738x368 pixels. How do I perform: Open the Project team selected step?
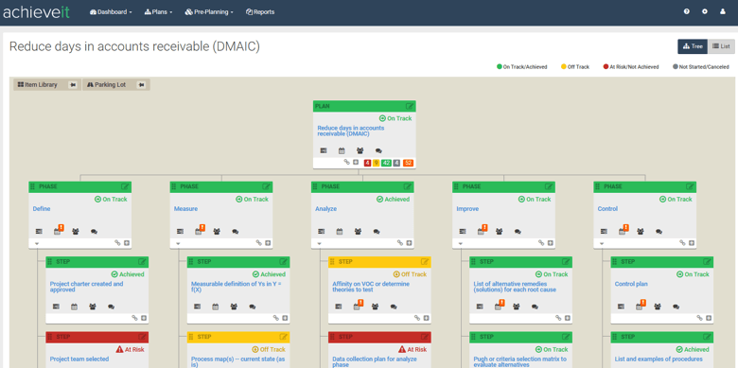pyautogui.click(x=79, y=359)
